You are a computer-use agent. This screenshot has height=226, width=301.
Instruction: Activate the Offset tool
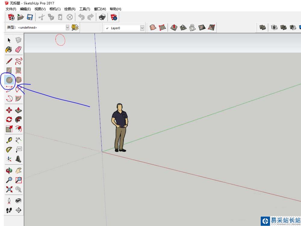coord(19,129)
